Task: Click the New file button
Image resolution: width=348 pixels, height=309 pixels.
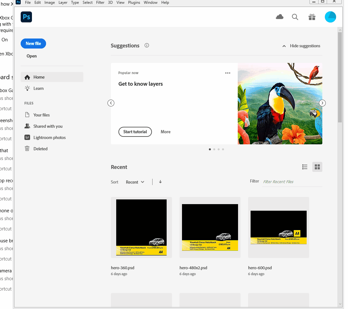Action: 33,44
